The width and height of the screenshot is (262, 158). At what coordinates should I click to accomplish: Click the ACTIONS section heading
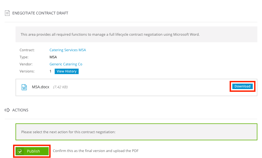point(20,110)
